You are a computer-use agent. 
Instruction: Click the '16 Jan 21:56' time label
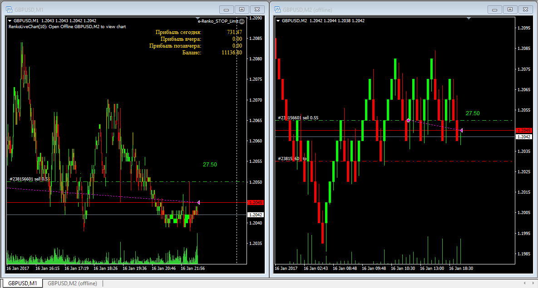pyautogui.click(x=193, y=268)
